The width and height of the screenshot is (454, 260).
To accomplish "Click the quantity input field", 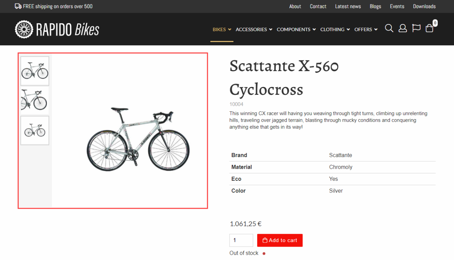I will coord(241,240).
